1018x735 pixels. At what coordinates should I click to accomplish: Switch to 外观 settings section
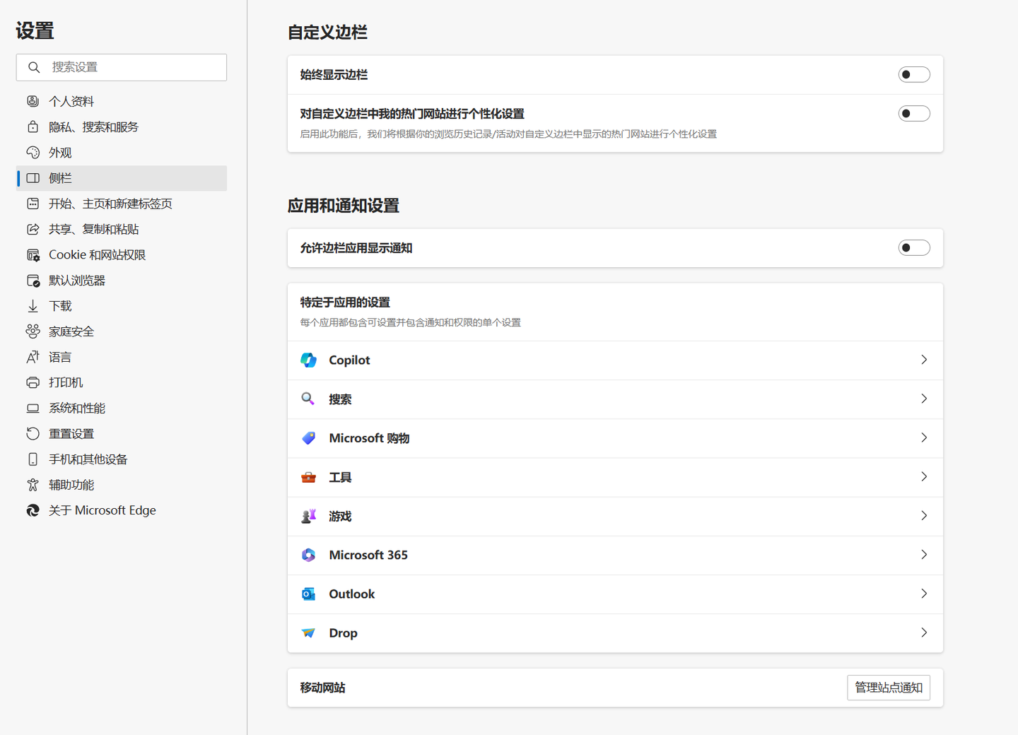click(60, 152)
